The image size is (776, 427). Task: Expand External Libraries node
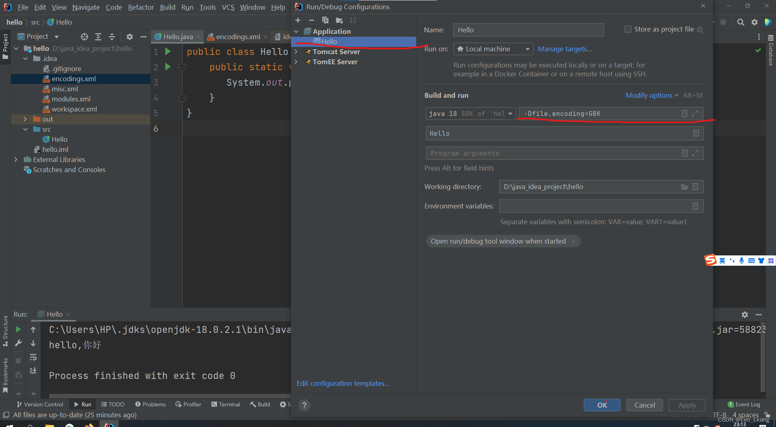click(x=16, y=160)
